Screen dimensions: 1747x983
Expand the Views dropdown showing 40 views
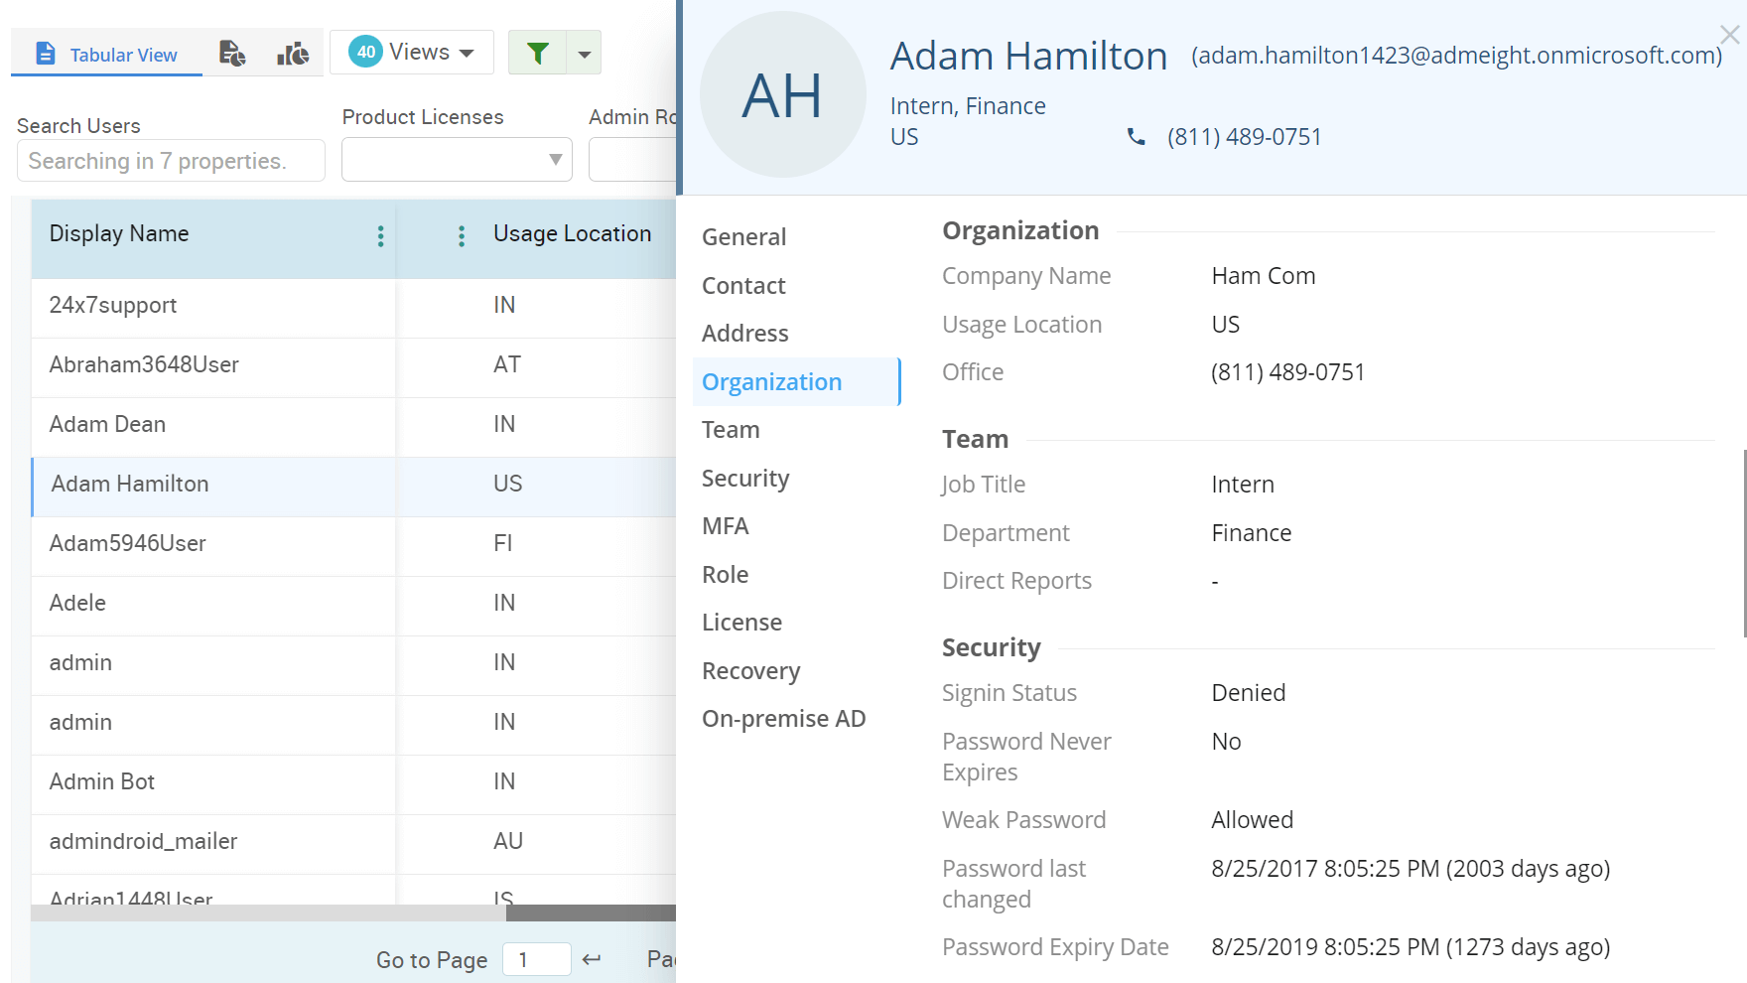click(x=411, y=52)
